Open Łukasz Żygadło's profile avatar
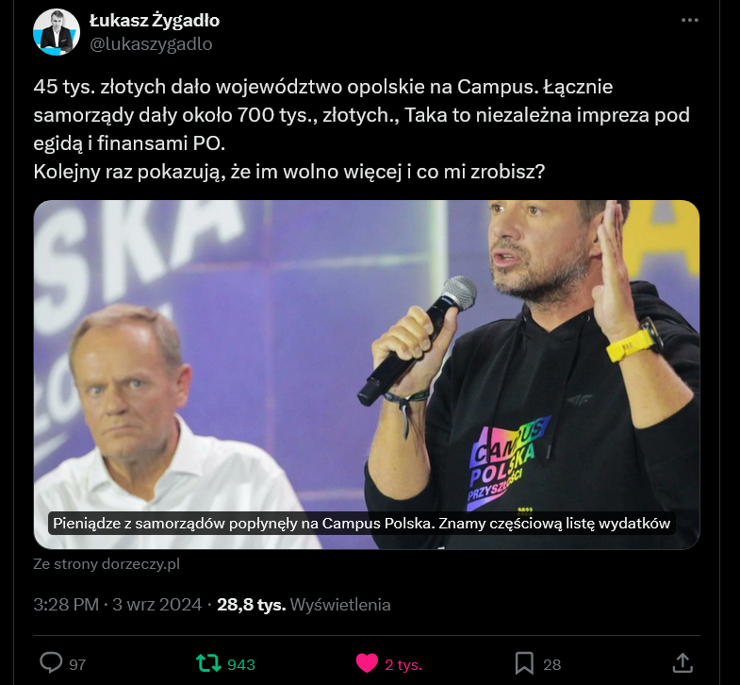Image resolution: width=740 pixels, height=685 pixels. (x=57, y=33)
